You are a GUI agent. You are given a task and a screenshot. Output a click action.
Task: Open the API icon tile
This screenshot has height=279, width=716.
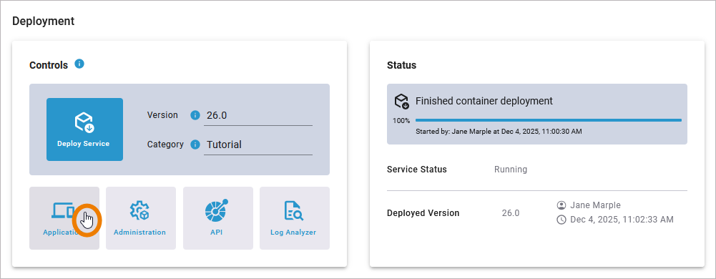218,218
